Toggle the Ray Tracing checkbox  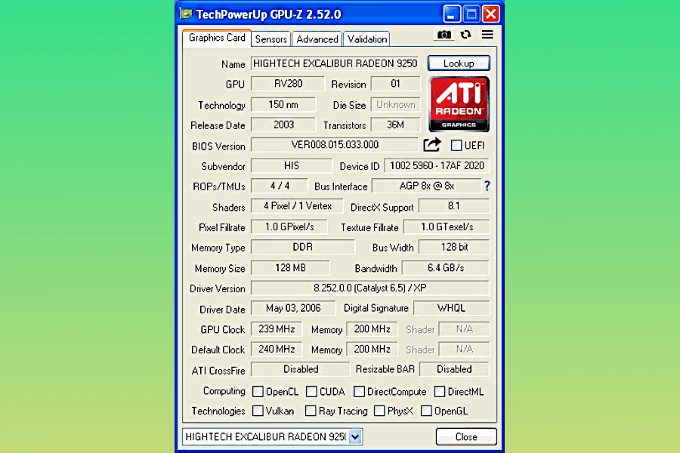311,411
